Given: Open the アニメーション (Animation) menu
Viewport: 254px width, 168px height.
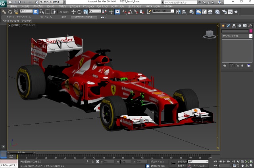Looking at the screenshot, I should (x=88, y=6).
